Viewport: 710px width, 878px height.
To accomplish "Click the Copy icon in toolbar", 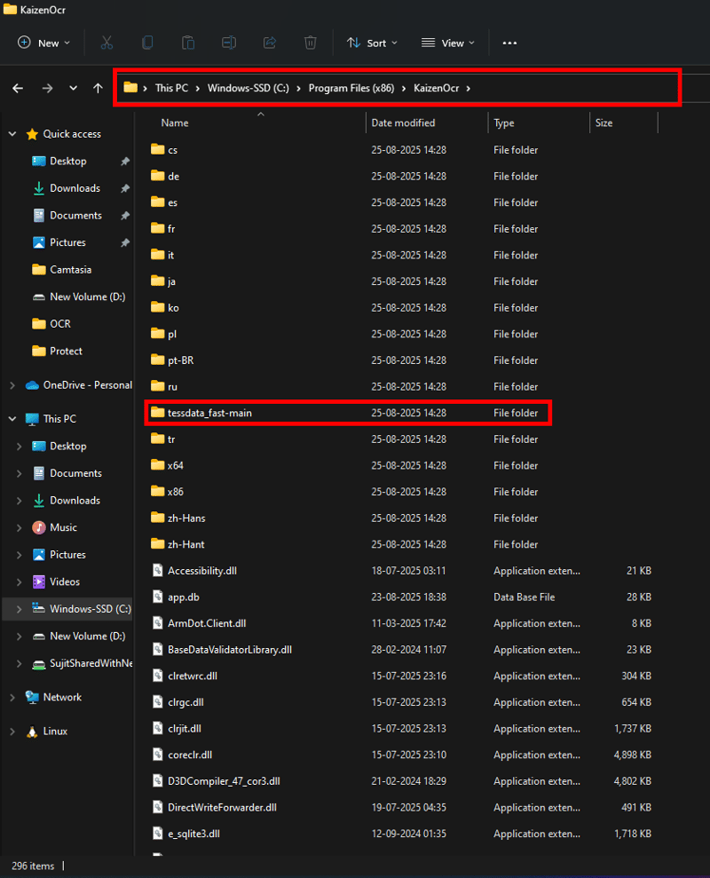I will click(147, 43).
